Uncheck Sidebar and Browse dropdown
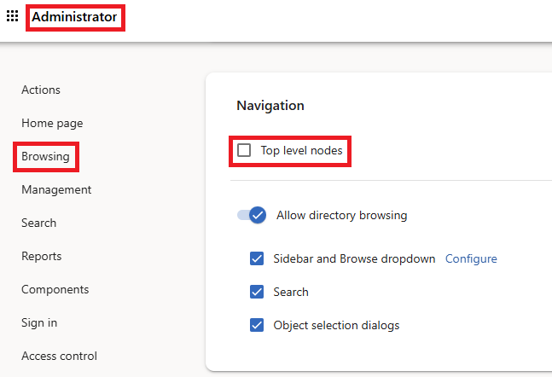552x377 pixels. (x=257, y=258)
